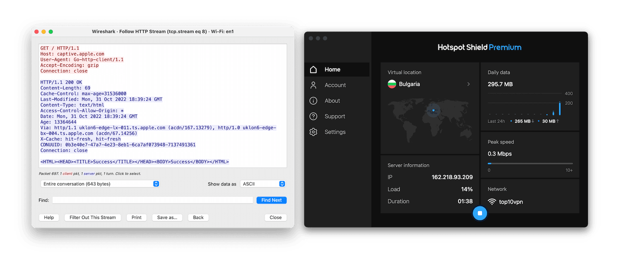Open Support via the question-mark icon

point(313,116)
